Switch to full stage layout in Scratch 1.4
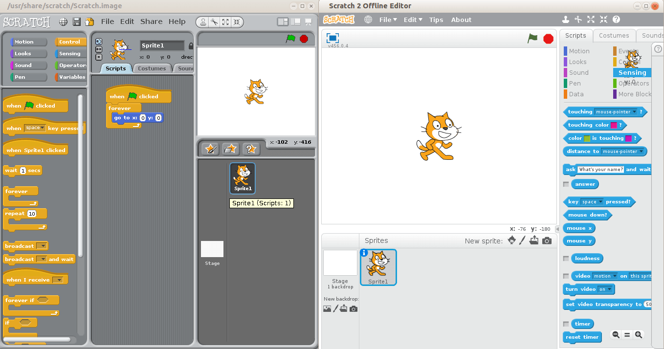The height and width of the screenshot is (349, 664). 295,22
